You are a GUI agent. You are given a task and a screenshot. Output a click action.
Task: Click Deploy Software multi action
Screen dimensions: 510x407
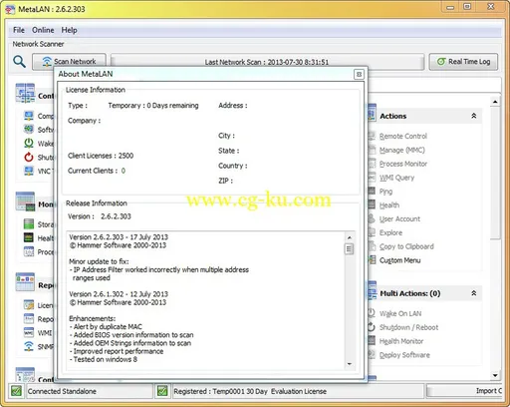[x=404, y=355]
